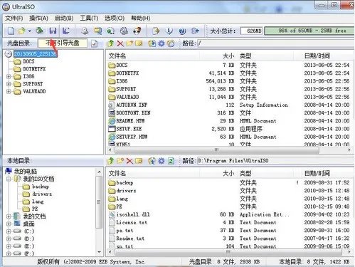
Task: Click the red X delete icon in local pane
Action: tap(129, 161)
